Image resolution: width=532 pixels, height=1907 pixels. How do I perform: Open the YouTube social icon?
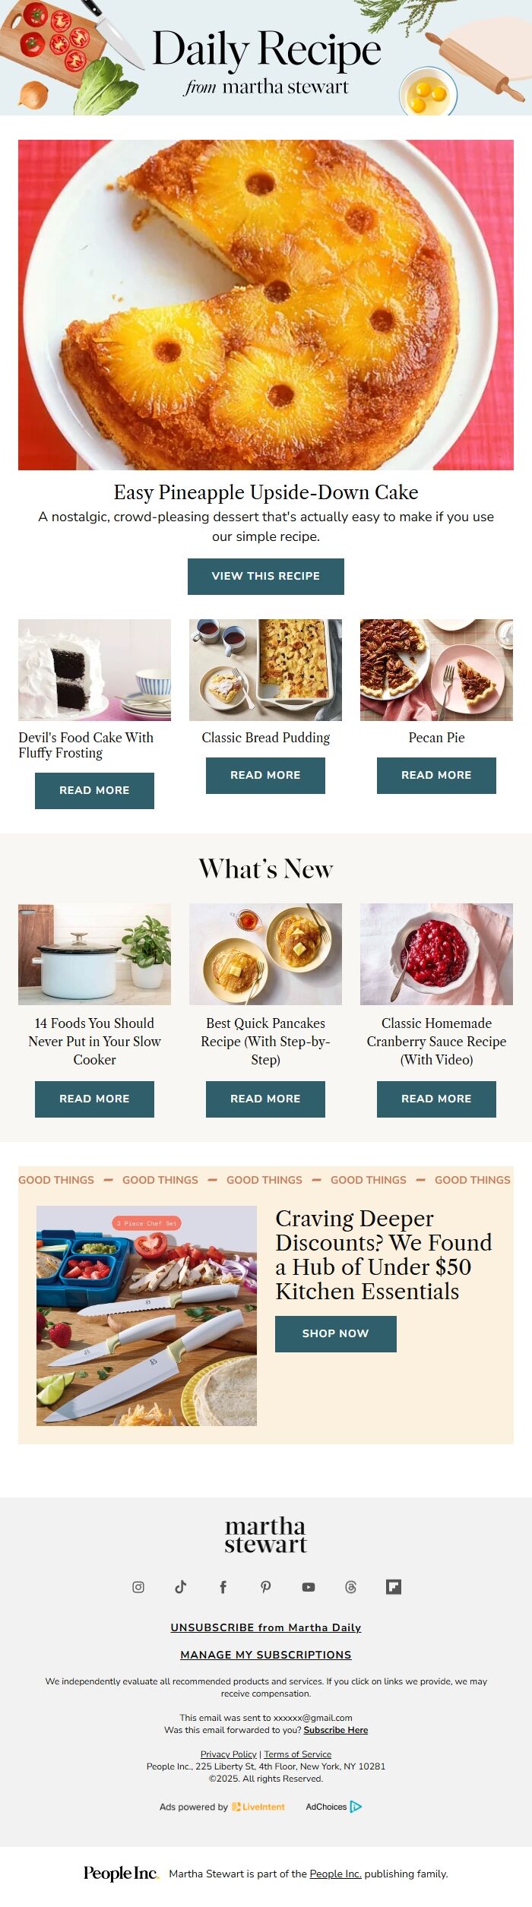coord(309,1586)
